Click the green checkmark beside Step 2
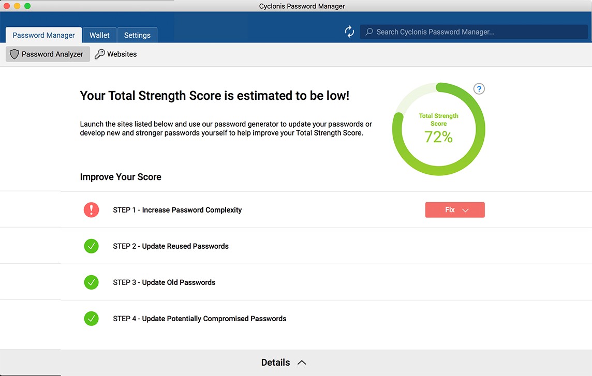592x376 pixels. click(91, 246)
